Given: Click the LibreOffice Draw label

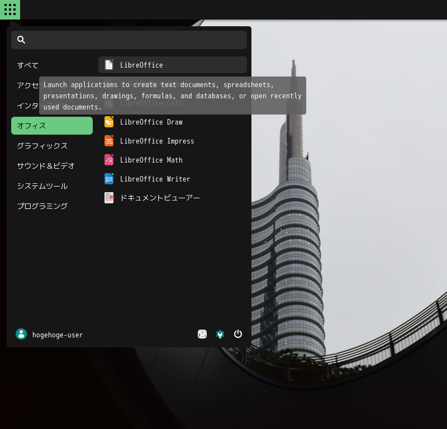Looking at the screenshot, I should pyautogui.click(x=151, y=122).
